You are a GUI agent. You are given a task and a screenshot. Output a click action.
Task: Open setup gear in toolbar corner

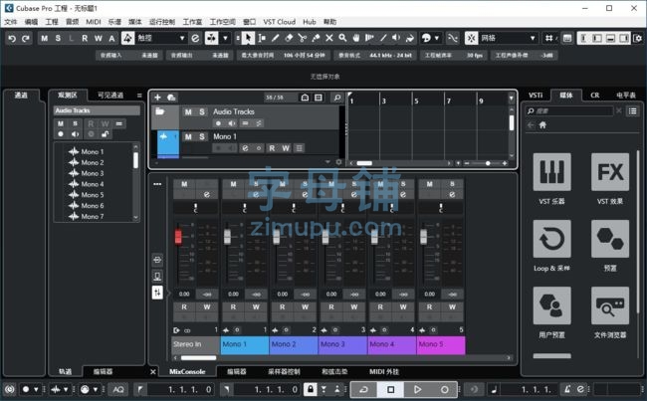(638, 39)
